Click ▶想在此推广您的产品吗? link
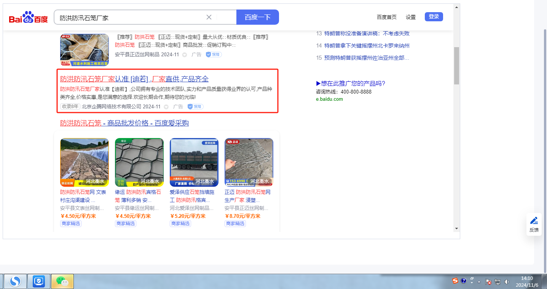Viewport: 547px width, 289px height. 351,84
